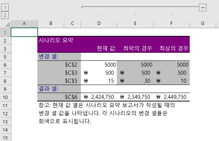Click the note line starting '참고: 현재 값'
The height and width of the screenshot is (141, 219).
pyautogui.click(x=107, y=105)
